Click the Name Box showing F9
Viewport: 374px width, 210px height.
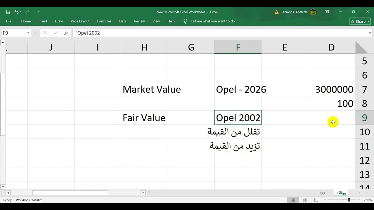point(14,33)
